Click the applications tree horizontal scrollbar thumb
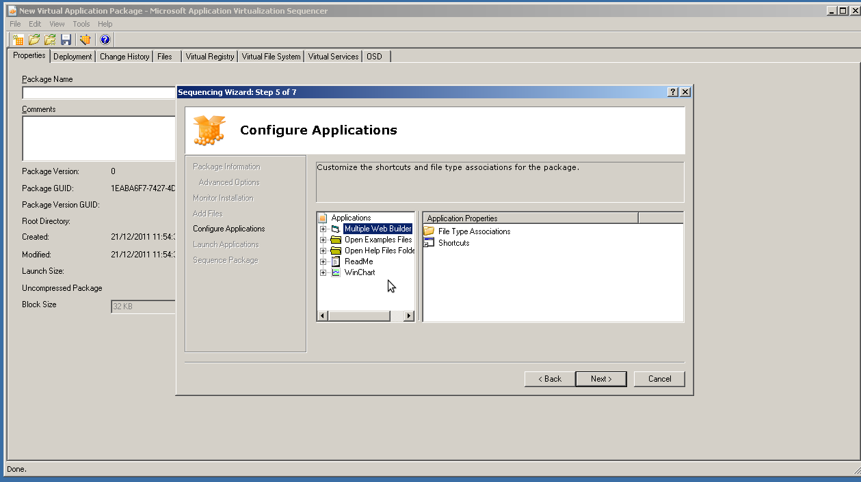Screen dimensions: 861x482 point(359,316)
